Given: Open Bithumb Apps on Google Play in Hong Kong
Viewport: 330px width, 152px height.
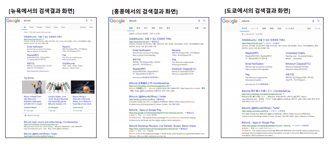Looking at the screenshot, I should pos(146,110).
